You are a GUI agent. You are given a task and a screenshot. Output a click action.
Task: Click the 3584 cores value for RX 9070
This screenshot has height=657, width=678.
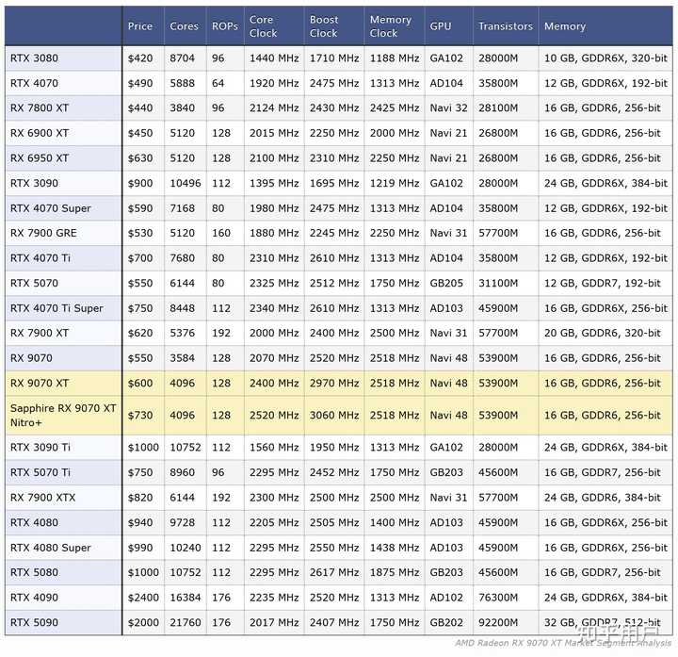(182, 358)
